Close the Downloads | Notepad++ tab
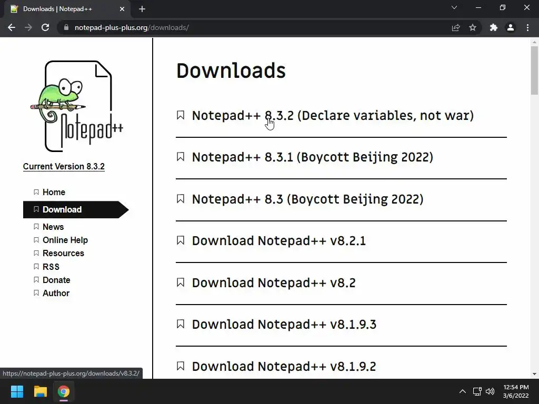This screenshot has width=539, height=404. coord(122,9)
